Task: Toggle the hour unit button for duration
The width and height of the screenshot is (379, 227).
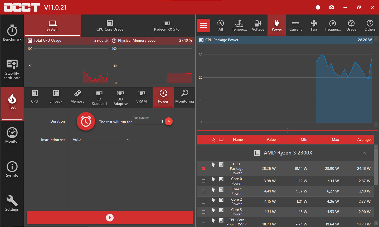Action: click(x=169, y=121)
